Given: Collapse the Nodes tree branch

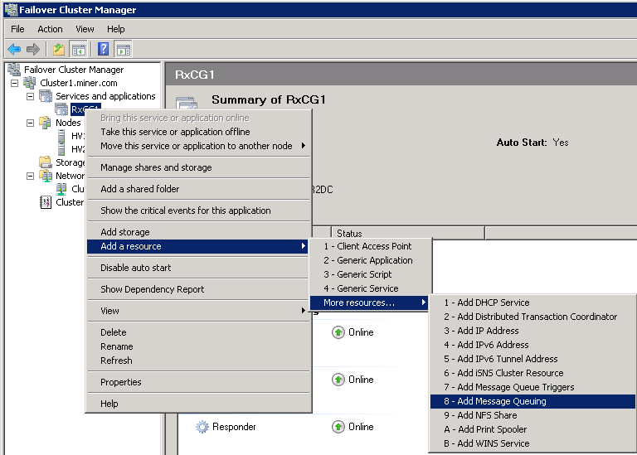Looking at the screenshot, I should (31, 123).
